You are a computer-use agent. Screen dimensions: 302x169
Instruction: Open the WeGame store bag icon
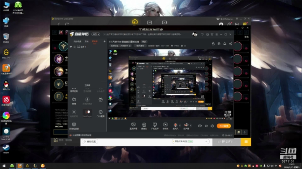tap(149, 23)
